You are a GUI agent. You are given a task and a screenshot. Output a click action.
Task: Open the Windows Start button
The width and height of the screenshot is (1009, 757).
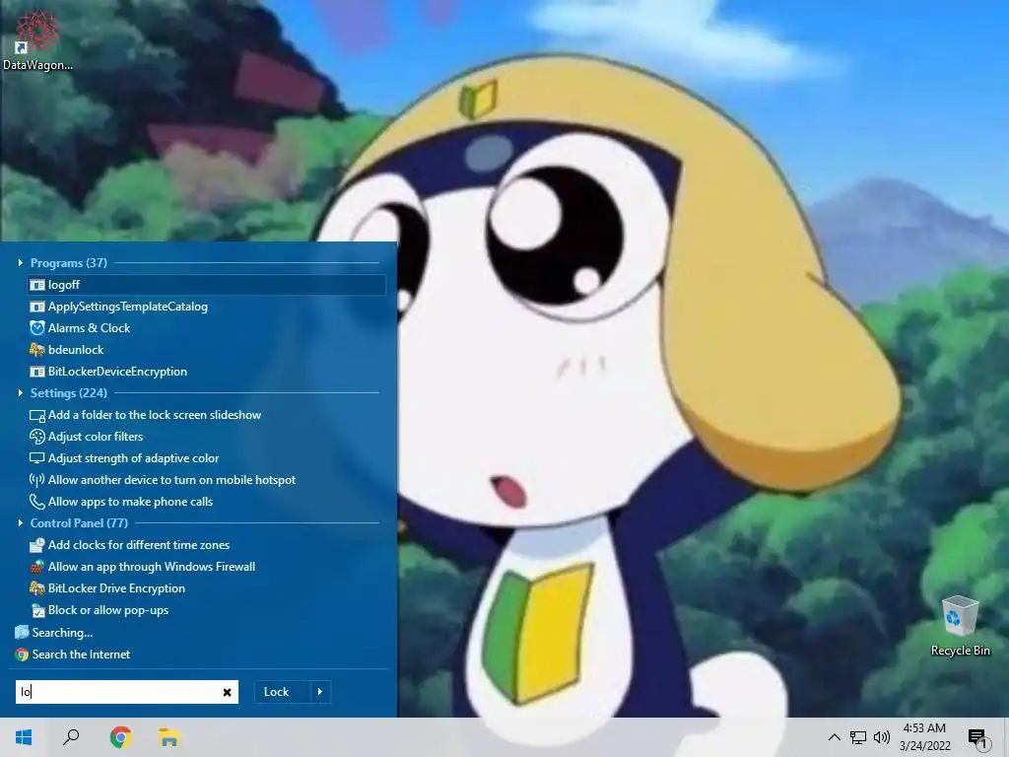pos(24,737)
